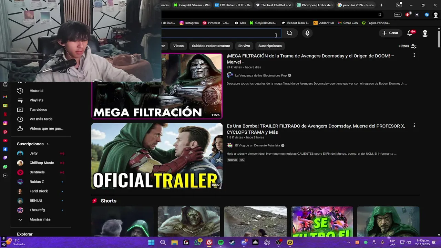This screenshot has width=441, height=248.
Task: Toggle the VPN button in the browser toolbar
Action: (398, 14)
